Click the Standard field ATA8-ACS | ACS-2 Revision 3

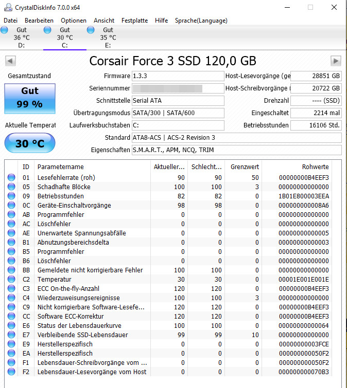237,138
